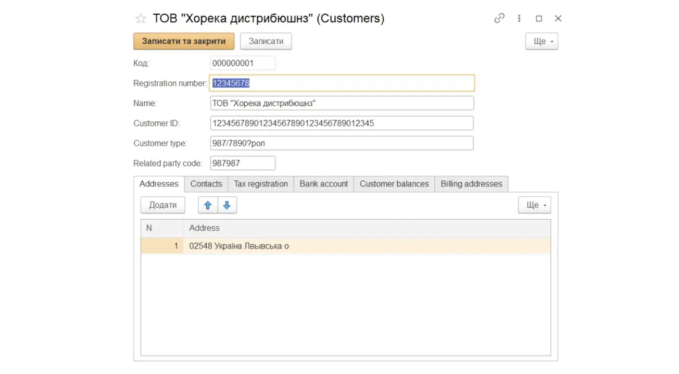Show the Customer balances tab

click(x=394, y=184)
